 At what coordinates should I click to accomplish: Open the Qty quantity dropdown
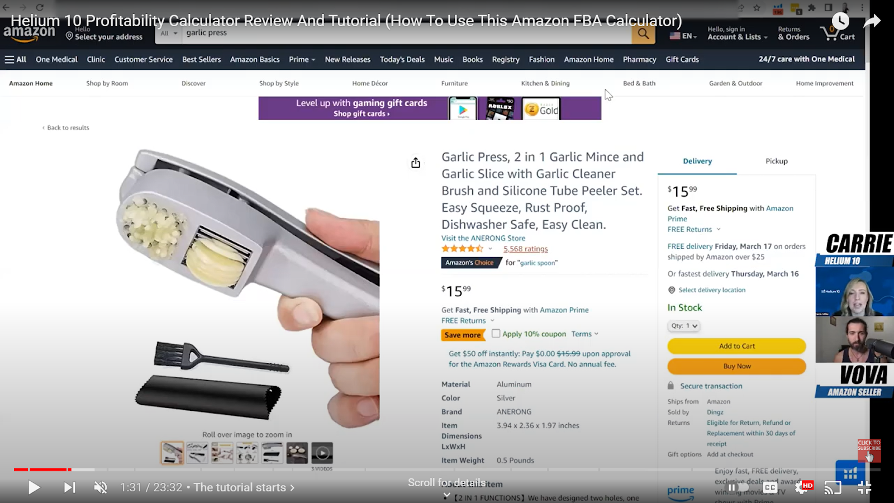coord(683,326)
